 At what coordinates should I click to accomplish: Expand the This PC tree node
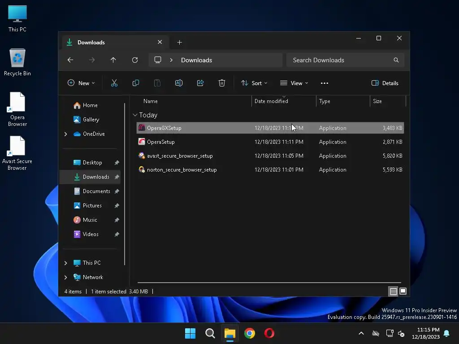coord(65,263)
